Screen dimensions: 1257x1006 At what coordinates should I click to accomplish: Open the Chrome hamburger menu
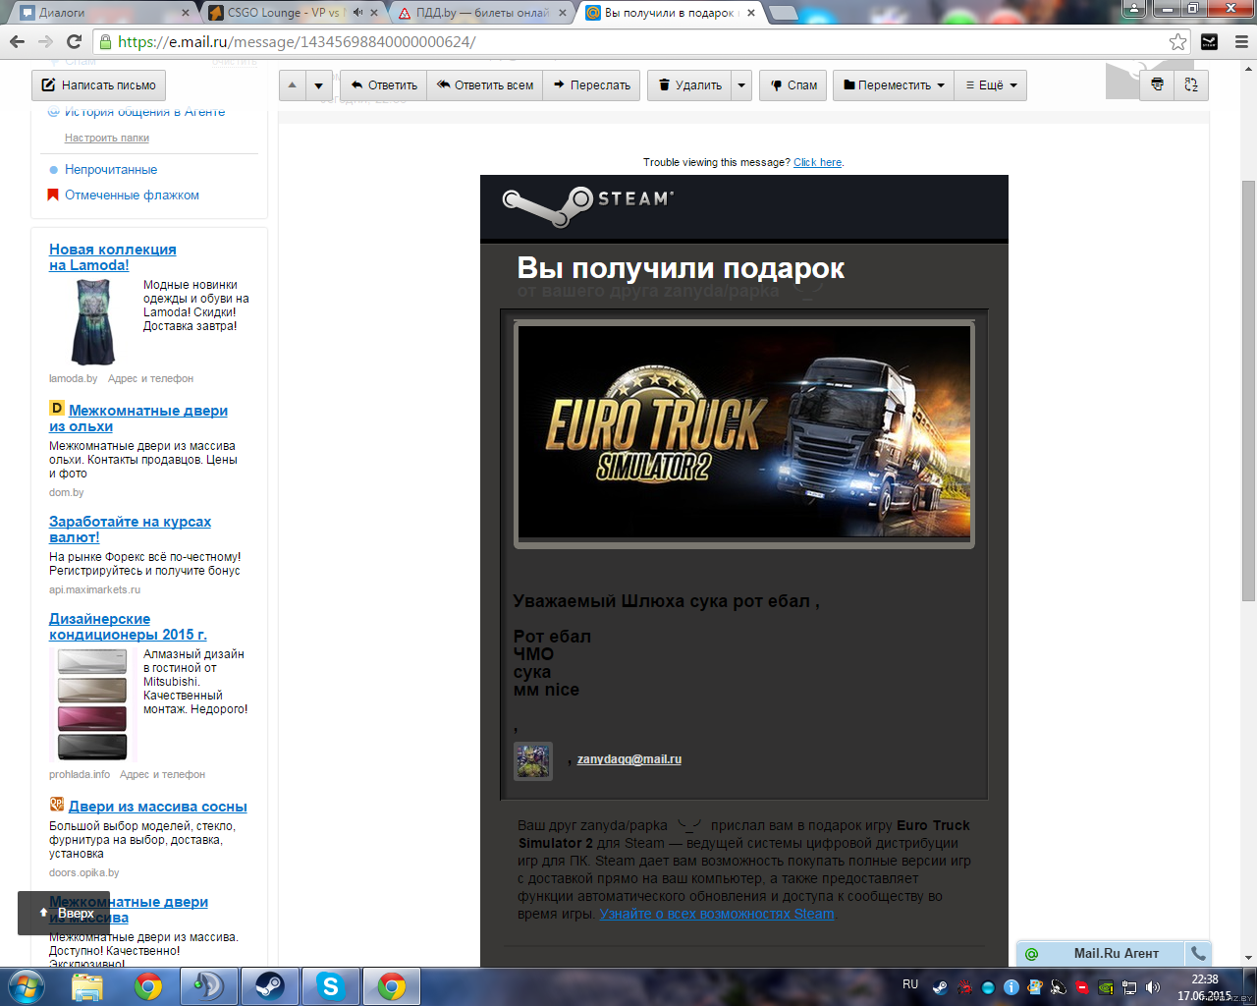(x=1240, y=41)
